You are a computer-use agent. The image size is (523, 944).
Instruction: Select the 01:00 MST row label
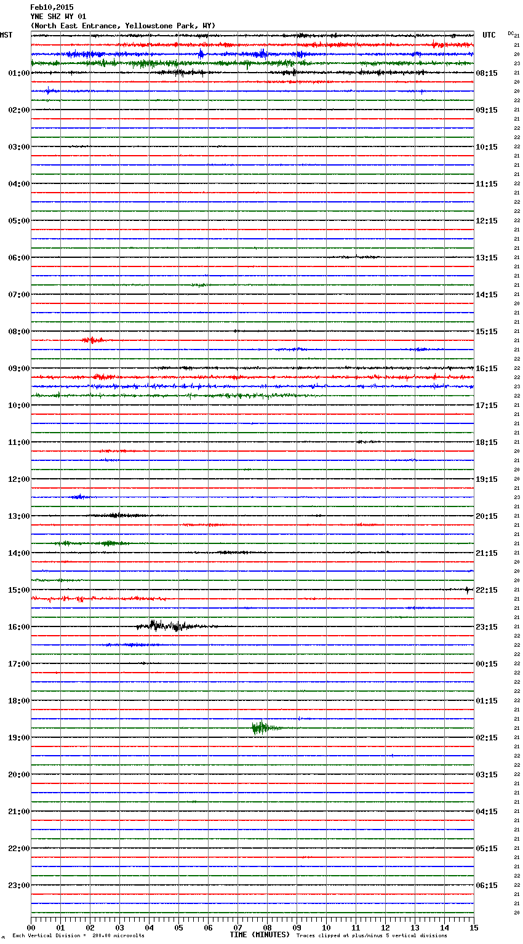(19, 73)
